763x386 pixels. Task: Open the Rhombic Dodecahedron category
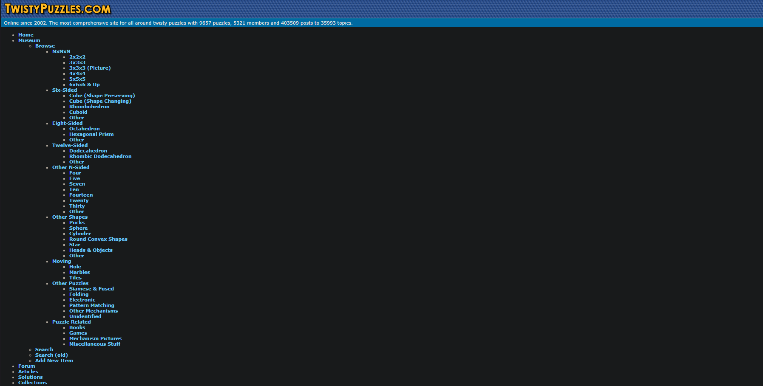pos(100,156)
